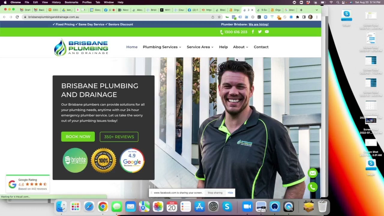The height and width of the screenshot is (216, 384).
Task: Switch to the WHY browser tab
Action: pos(165,10)
